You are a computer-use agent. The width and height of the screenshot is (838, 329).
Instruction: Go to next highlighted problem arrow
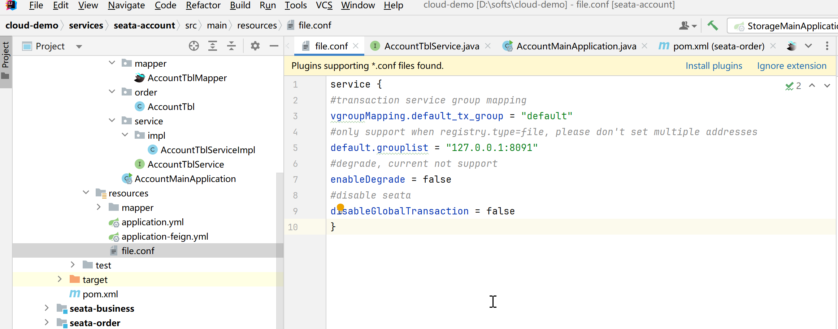[827, 86]
